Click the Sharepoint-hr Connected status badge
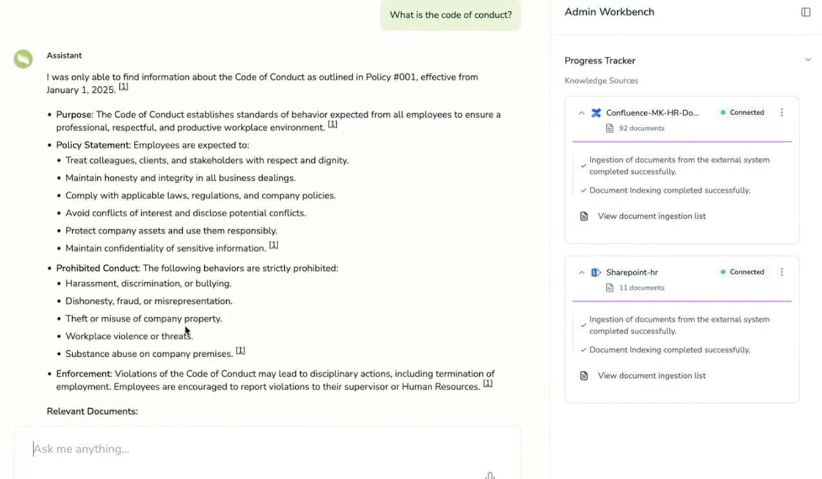 [742, 272]
